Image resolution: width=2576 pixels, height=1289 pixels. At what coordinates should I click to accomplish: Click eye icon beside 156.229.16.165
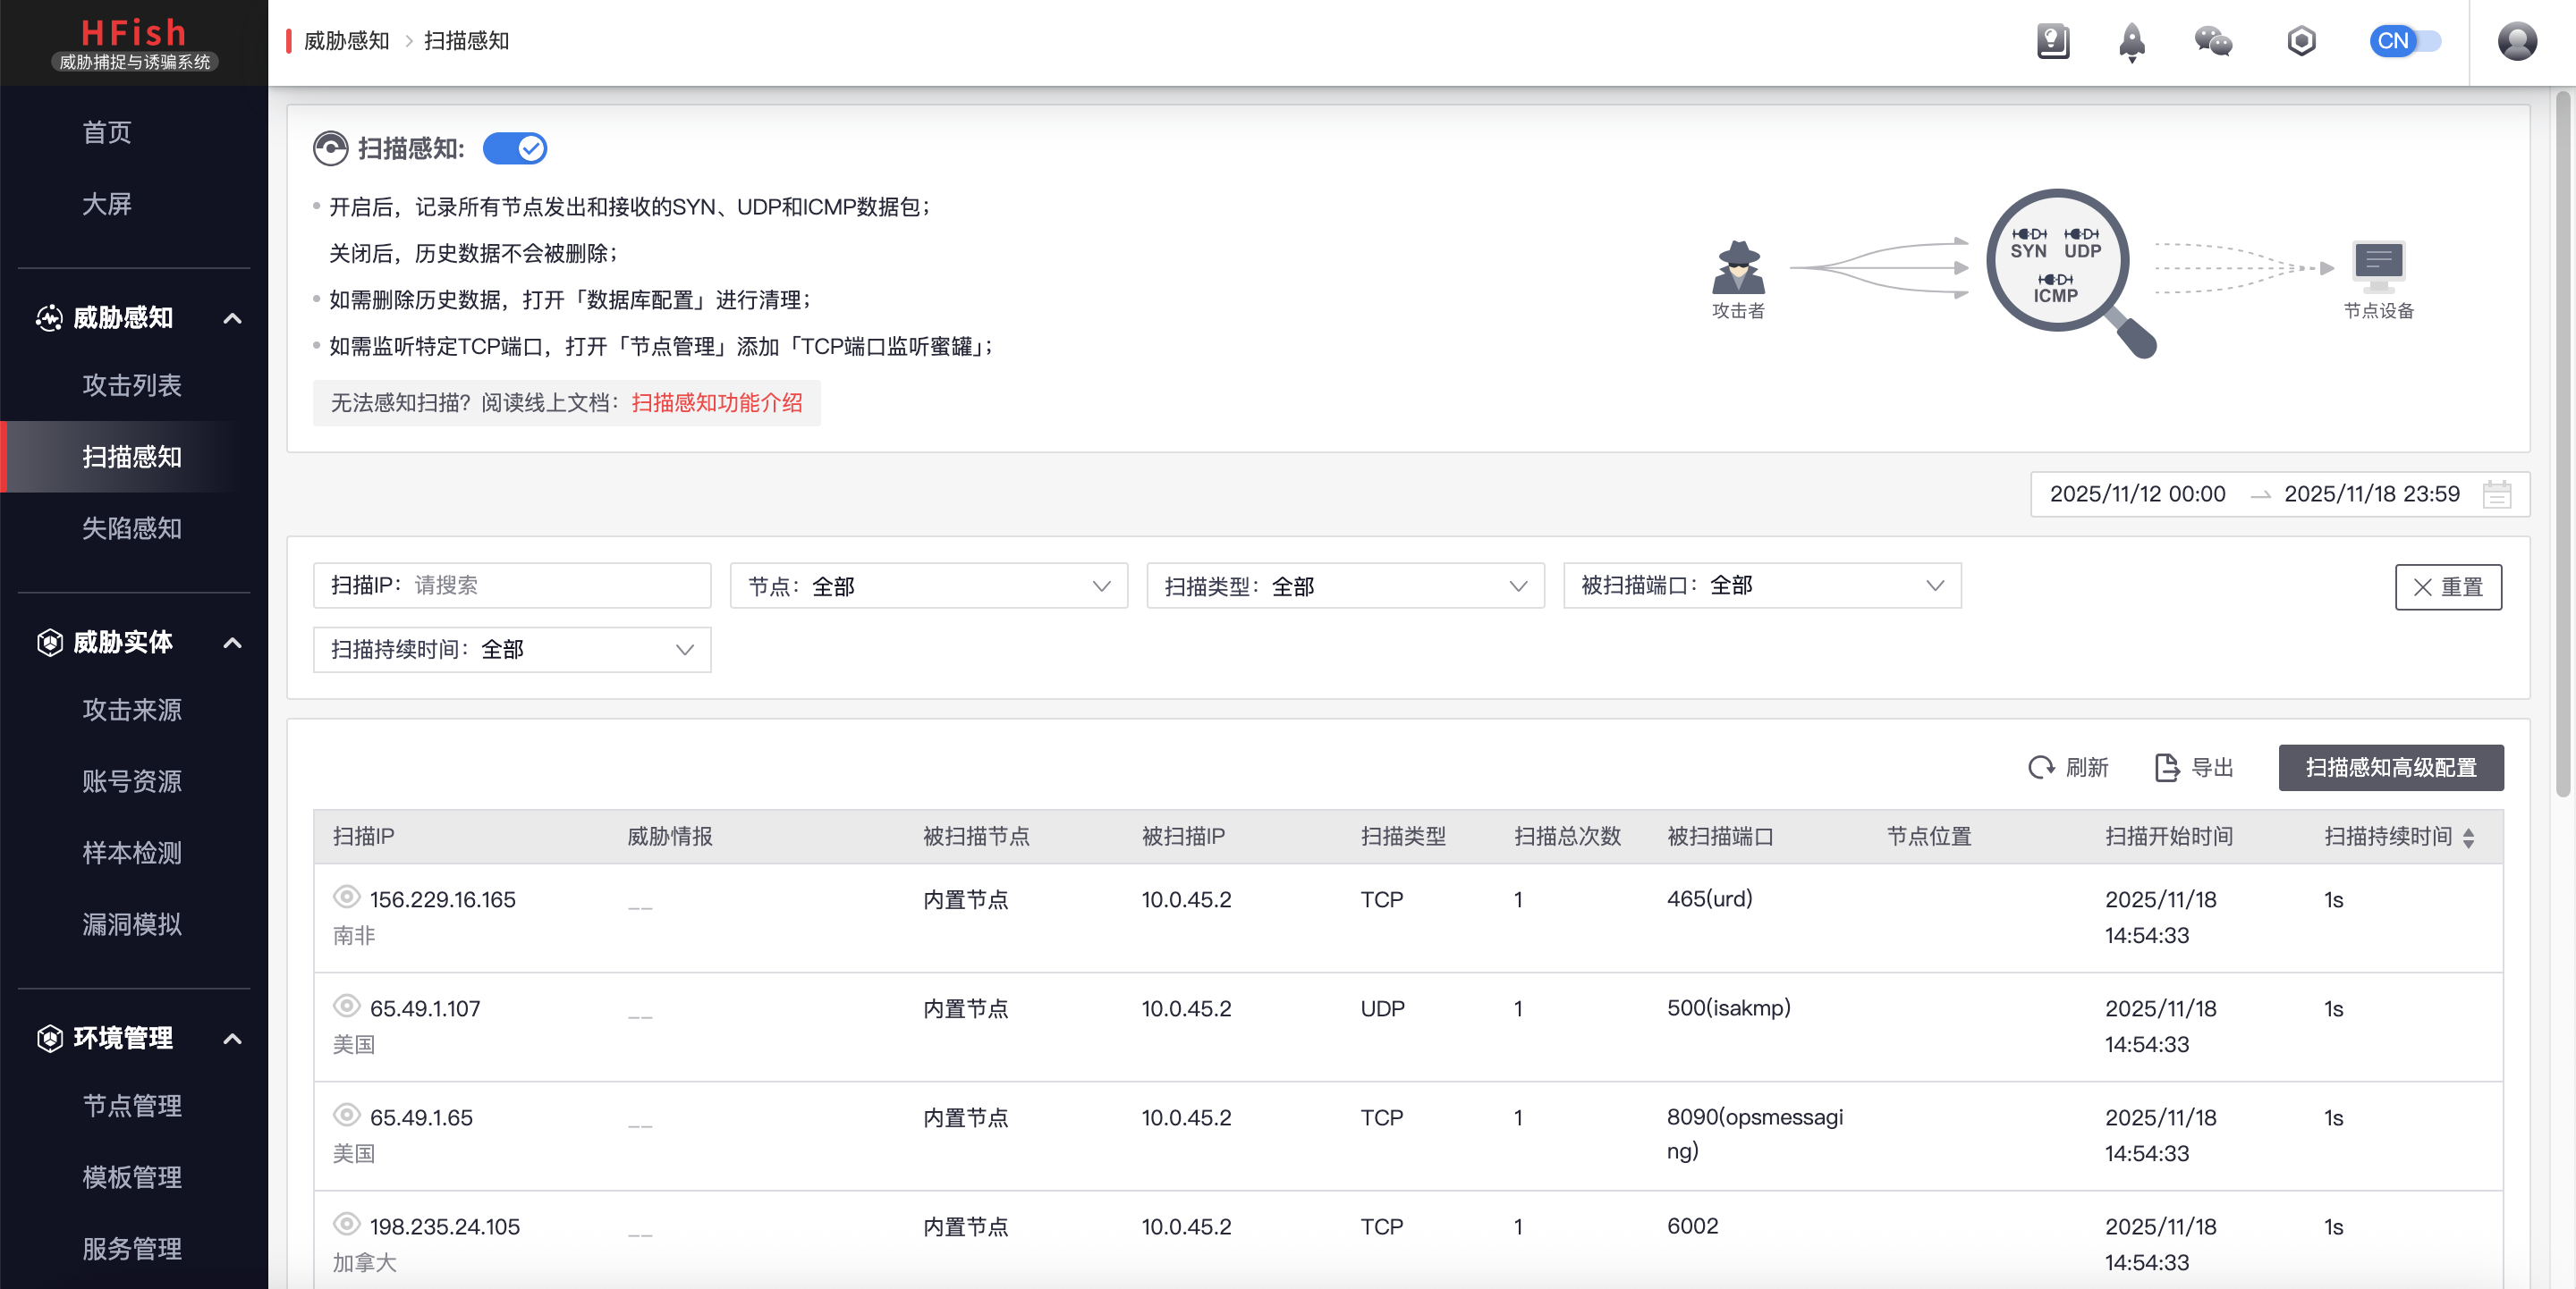(346, 897)
